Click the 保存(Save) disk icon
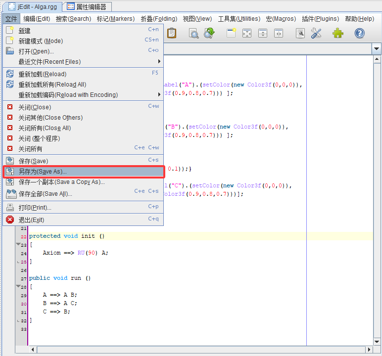 coord(10,161)
